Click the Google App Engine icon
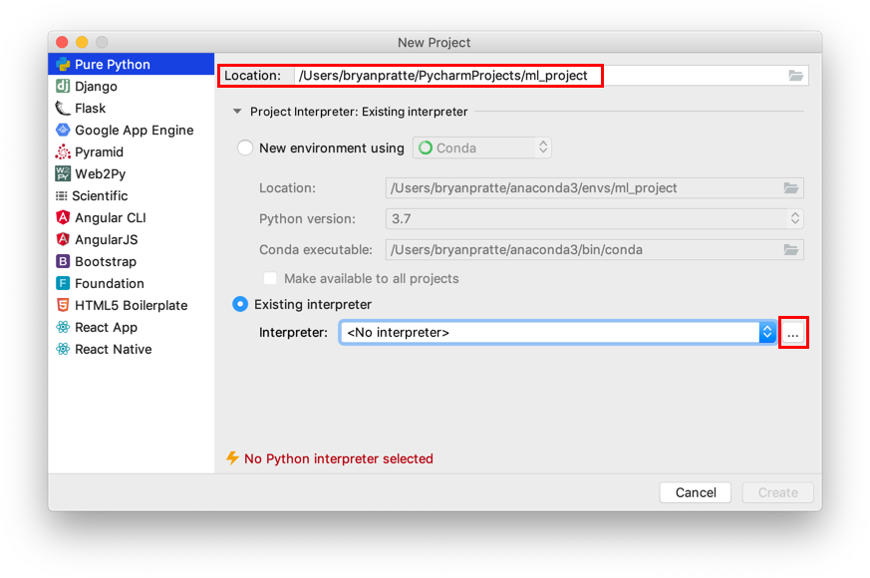 (63, 131)
